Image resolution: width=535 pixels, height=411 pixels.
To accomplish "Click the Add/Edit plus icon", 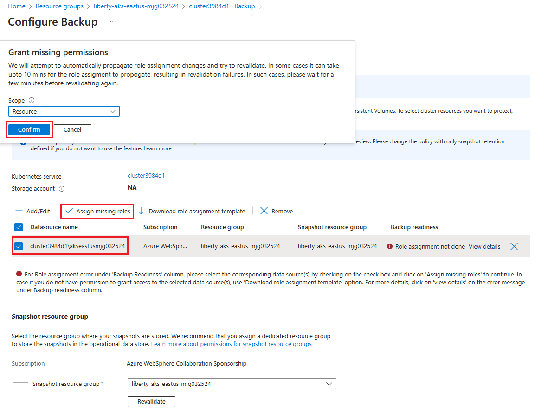I will (x=19, y=211).
